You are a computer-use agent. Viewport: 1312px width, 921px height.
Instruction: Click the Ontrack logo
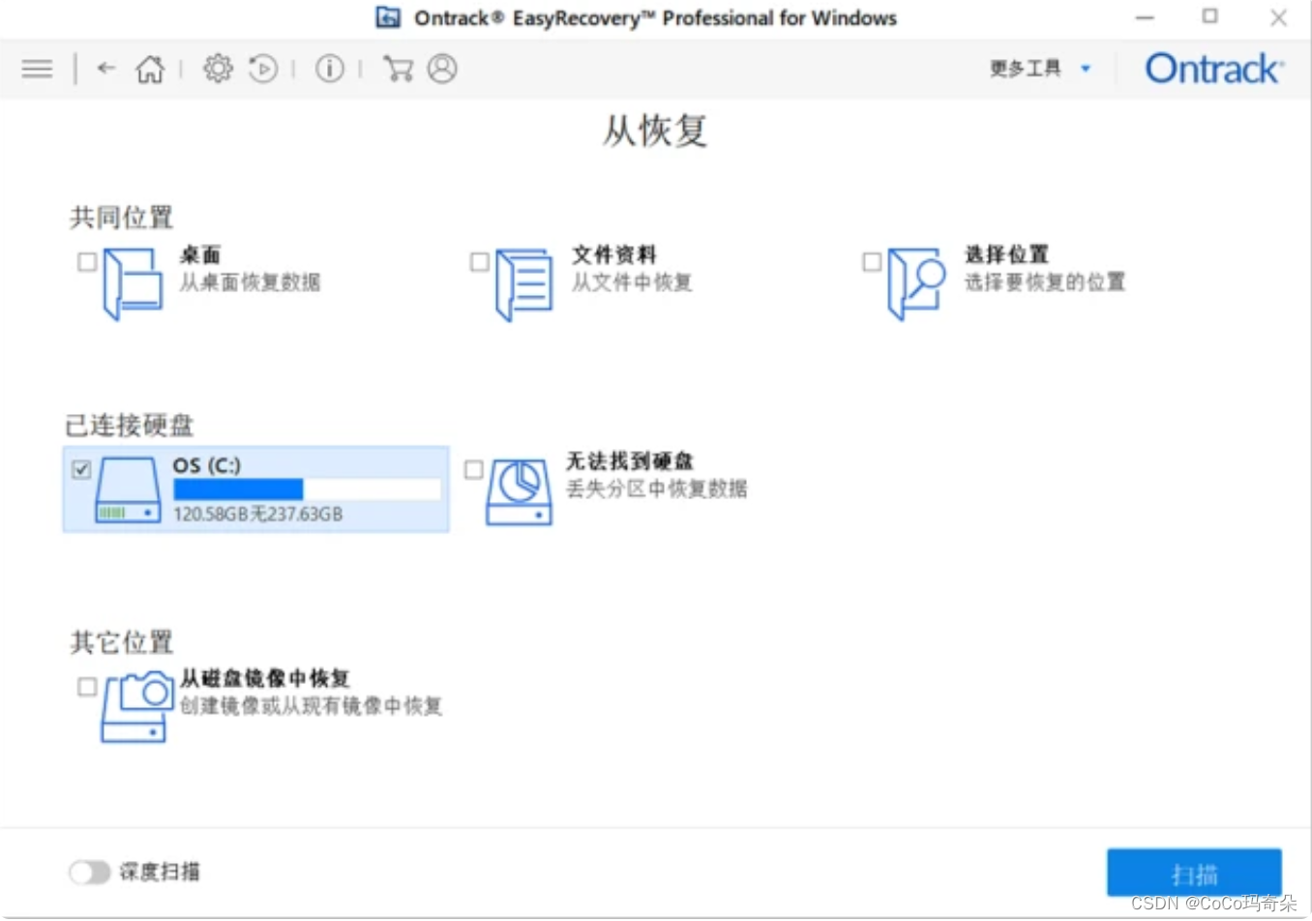pos(1214,69)
